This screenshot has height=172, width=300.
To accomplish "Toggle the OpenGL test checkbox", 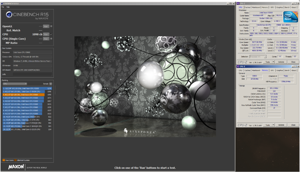I will [51, 26].
